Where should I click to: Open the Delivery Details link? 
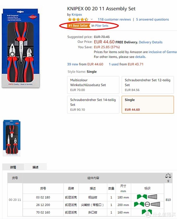click(151, 42)
